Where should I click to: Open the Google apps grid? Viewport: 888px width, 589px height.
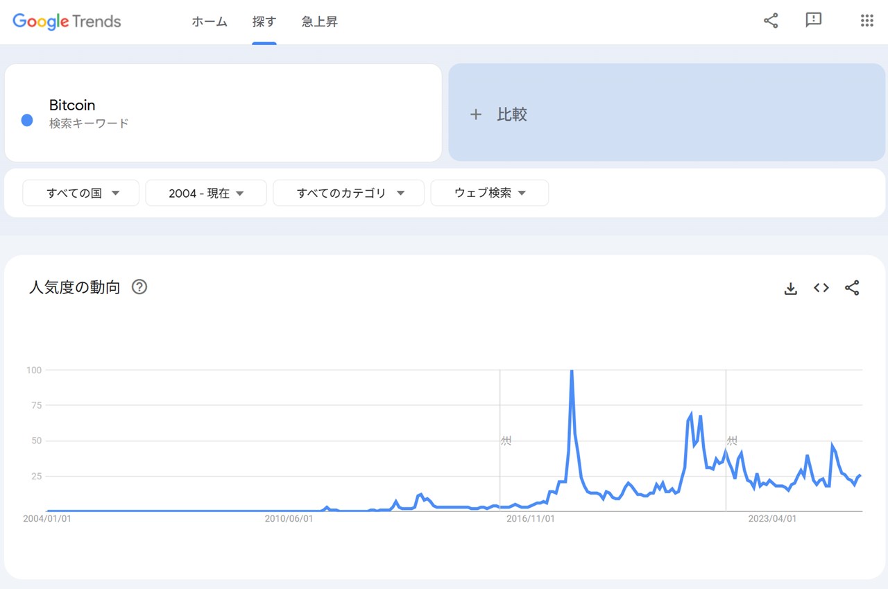tap(866, 21)
